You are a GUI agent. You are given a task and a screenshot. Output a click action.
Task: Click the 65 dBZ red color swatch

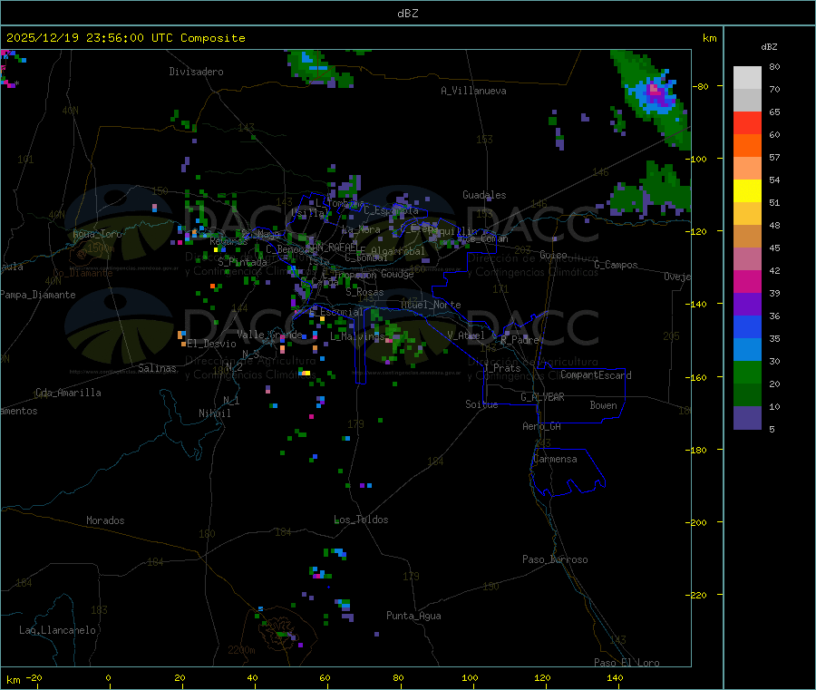coord(747,122)
